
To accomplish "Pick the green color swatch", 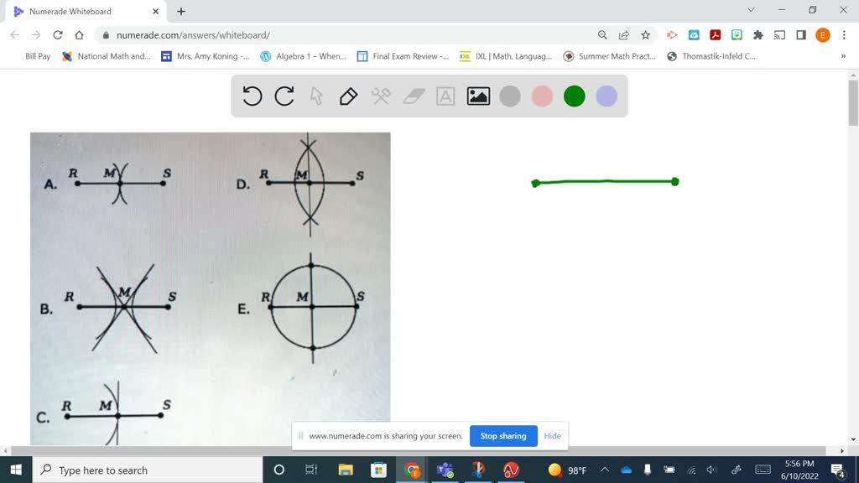I will [574, 96].
